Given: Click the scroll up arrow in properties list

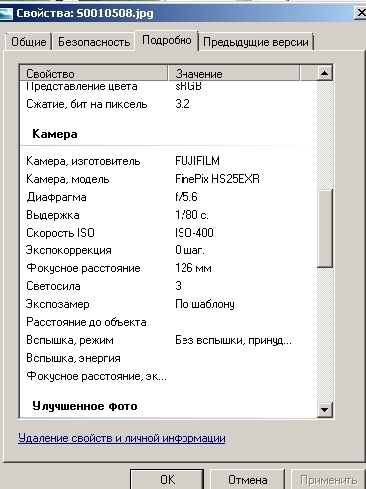Looking at the screenshot, I should [325, 73].
